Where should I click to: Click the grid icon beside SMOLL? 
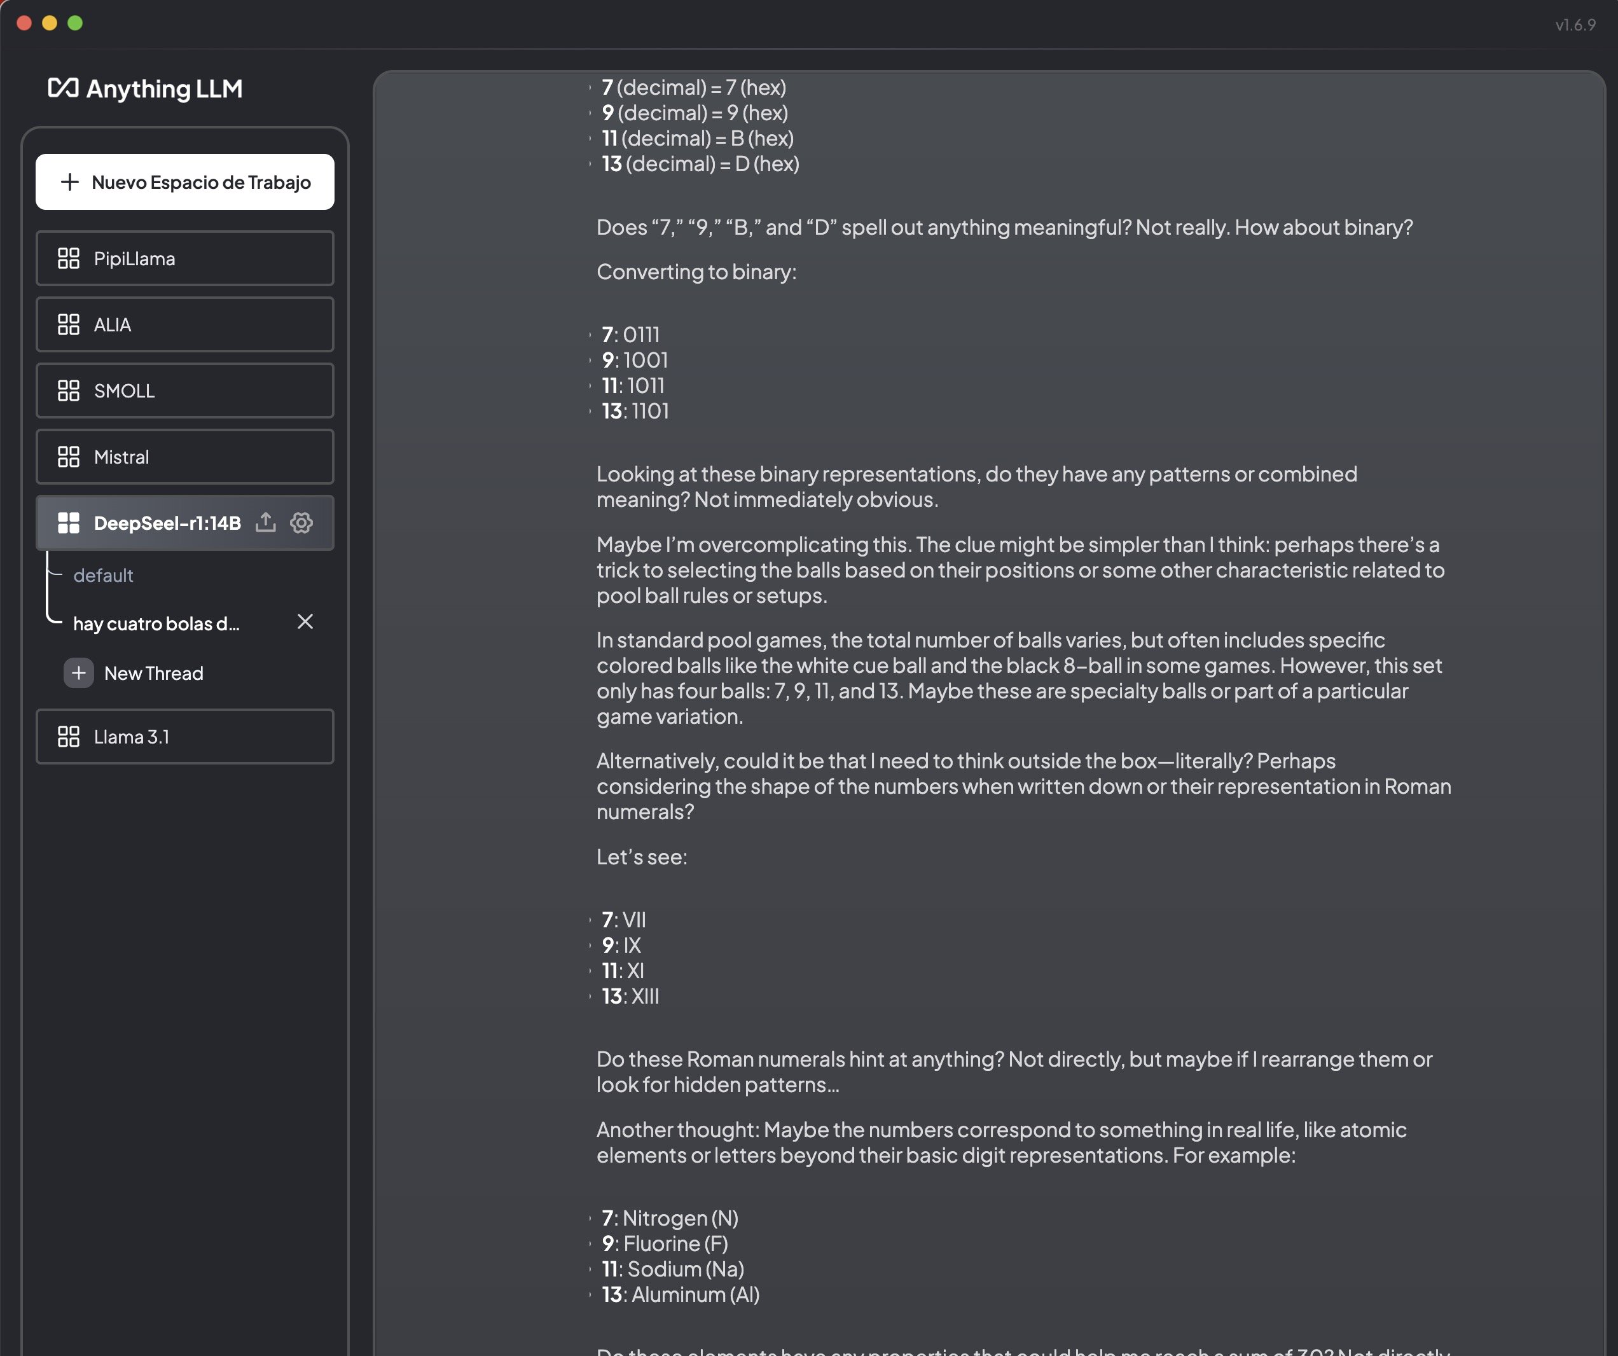69,391
